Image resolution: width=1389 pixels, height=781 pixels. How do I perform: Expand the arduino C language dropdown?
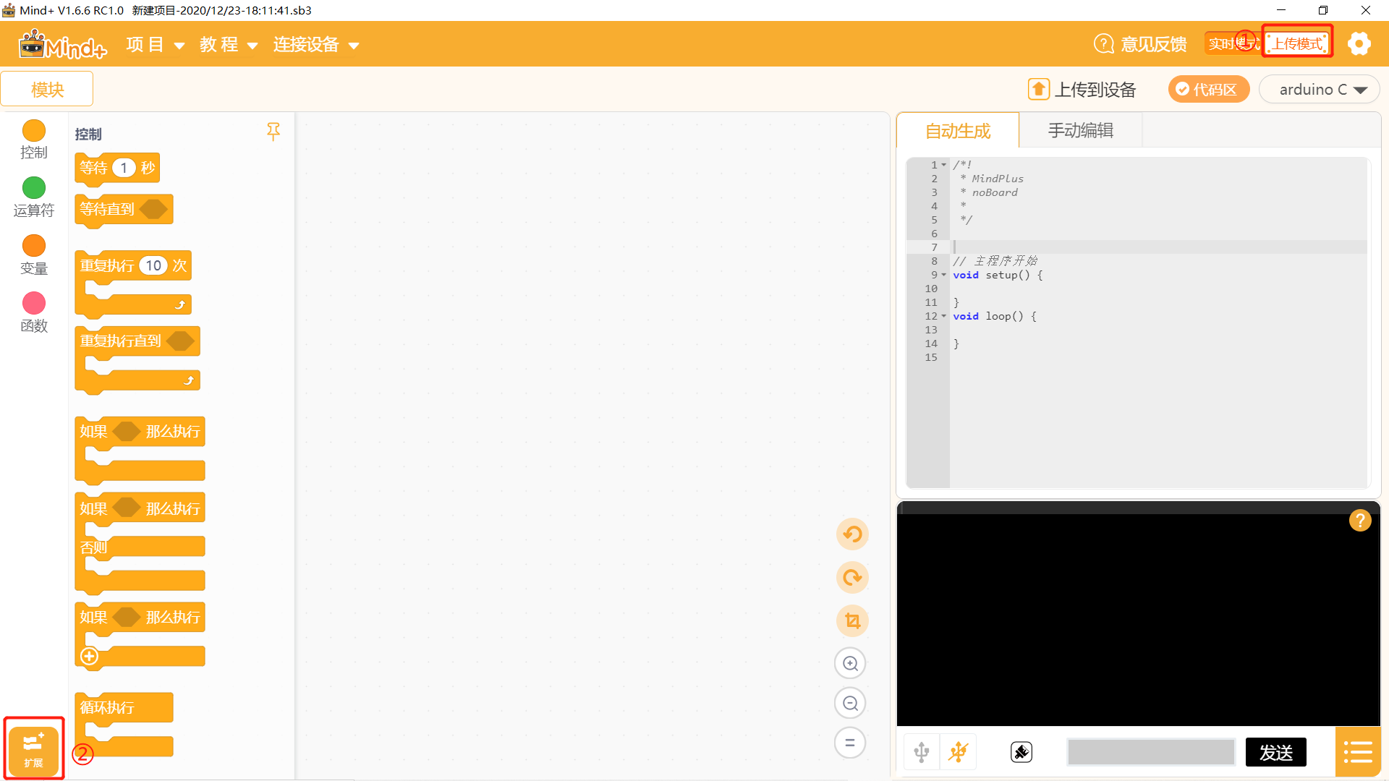pyautogui.click(x=1320, y=90)
